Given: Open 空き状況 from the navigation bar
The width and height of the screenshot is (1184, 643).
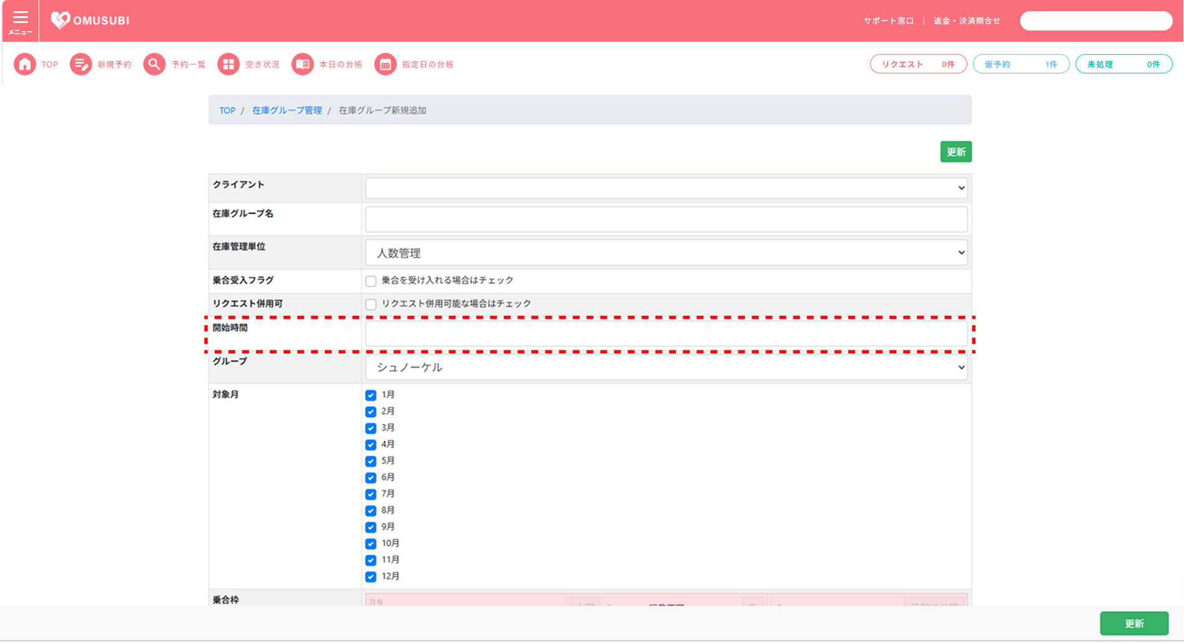Looking at the screenshot, I should coord(262,64).
